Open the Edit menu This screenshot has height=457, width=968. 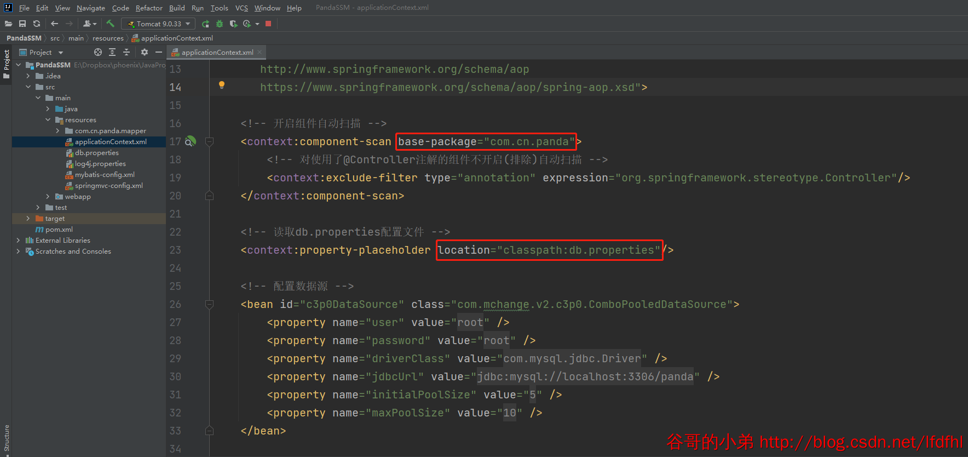[x=42, y=8]
